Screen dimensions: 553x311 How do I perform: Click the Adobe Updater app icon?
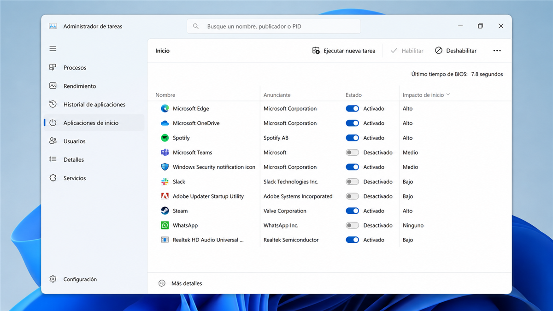coord(165,196)
